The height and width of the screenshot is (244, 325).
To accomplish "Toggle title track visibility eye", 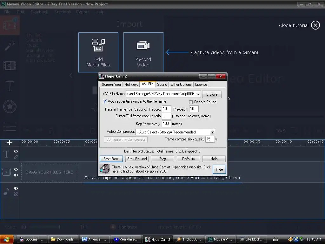I will pos(16,151).
